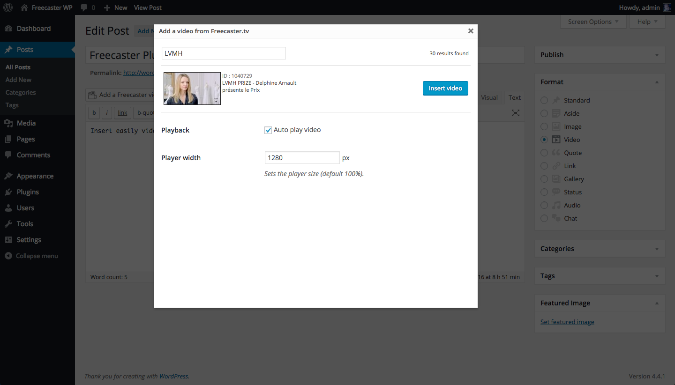Open the WordPress footer link
The width and height of the screenshot is (675, 385).
(173, 376)
